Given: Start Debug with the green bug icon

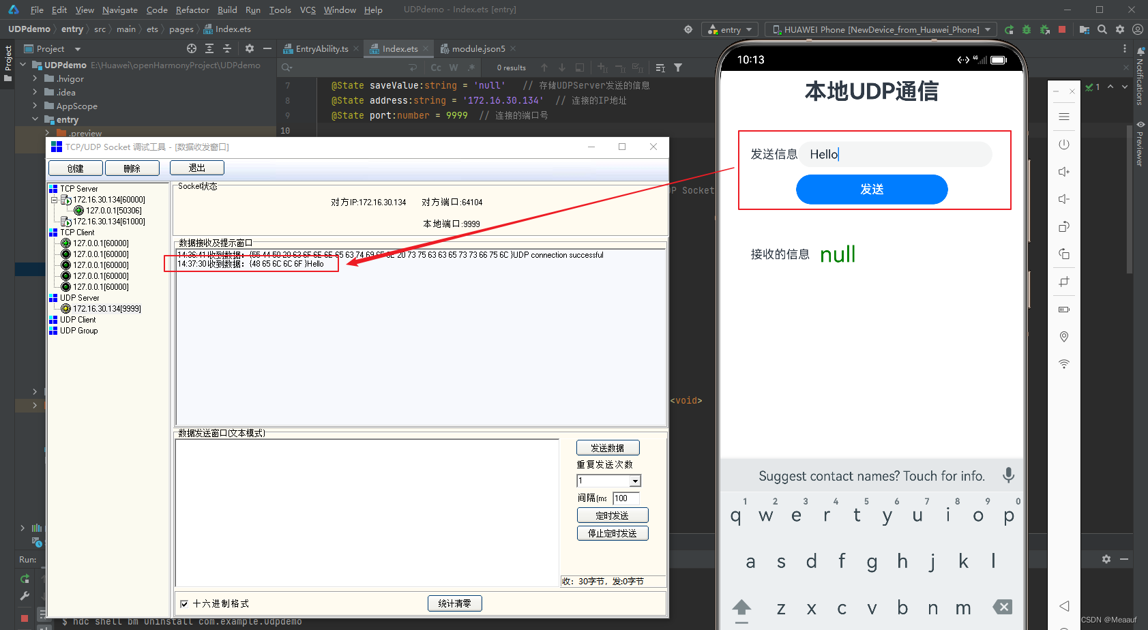Looking at the screenshot, I should click(1027, 29).
